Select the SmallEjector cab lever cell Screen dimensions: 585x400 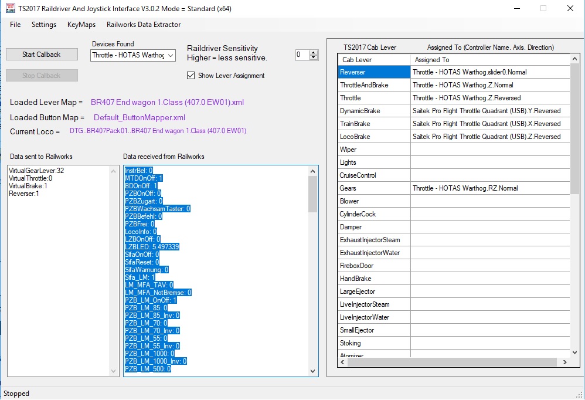374,330
